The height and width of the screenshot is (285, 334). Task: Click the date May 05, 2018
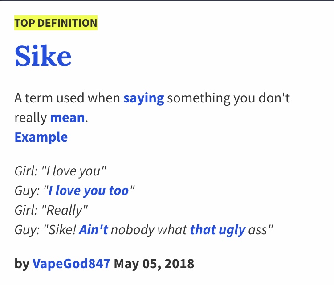tap(154, 263)
